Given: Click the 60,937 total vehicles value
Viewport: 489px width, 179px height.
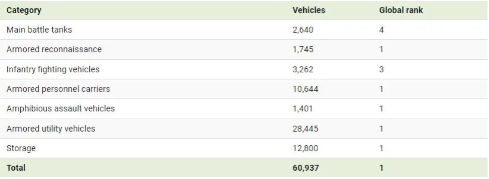Looking at the screenshot, I should 305,168.
